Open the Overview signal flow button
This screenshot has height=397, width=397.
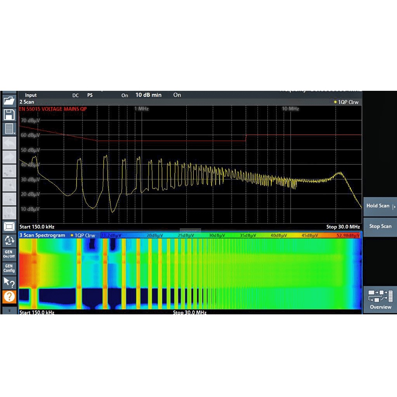380,300
